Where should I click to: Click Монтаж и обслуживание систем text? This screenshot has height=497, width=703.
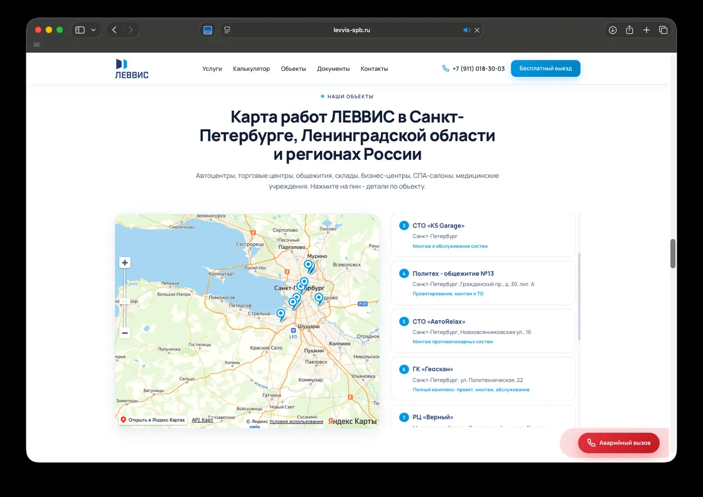(450, 246)
